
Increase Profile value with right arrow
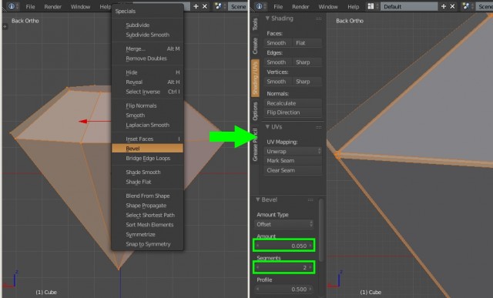click(310, 290)
